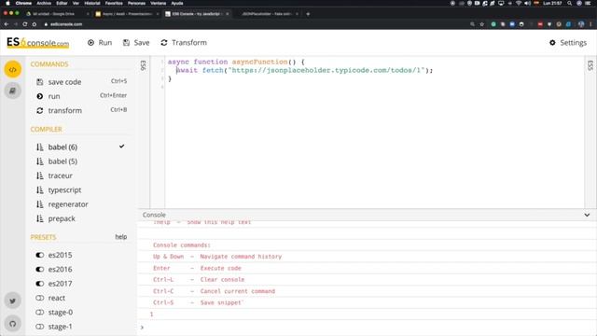
Task: Place cursor on the await fetch line
Action: pyautogui.click(x=305, y=71)
